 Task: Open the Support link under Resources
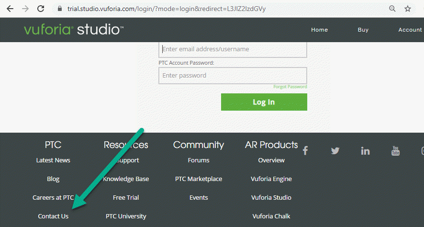128,160
